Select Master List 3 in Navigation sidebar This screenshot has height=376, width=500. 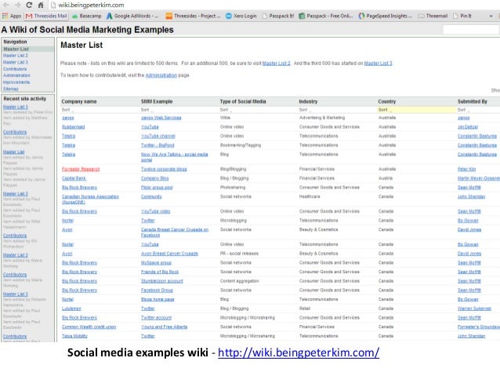[x=16, y=62]
